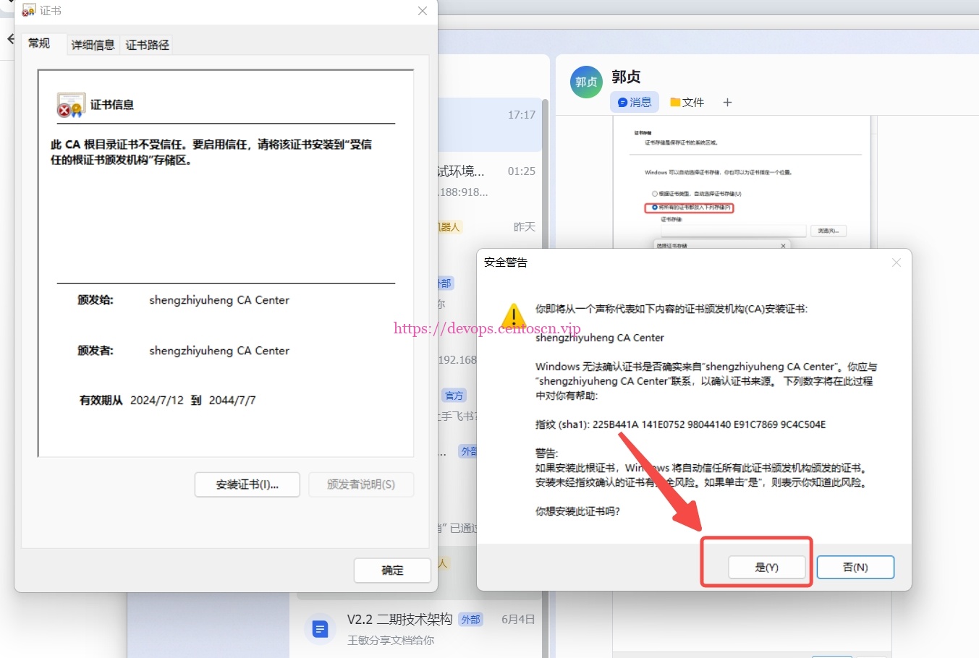
Task: Click the certificate info error icon
Action: 71,106
